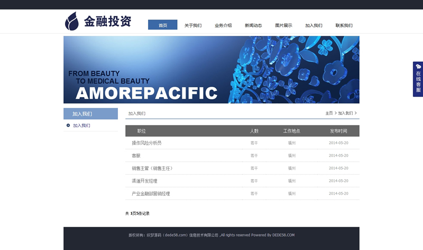Open the 联系我们 navigation item

pyautogui.click(x=344, y=25)
